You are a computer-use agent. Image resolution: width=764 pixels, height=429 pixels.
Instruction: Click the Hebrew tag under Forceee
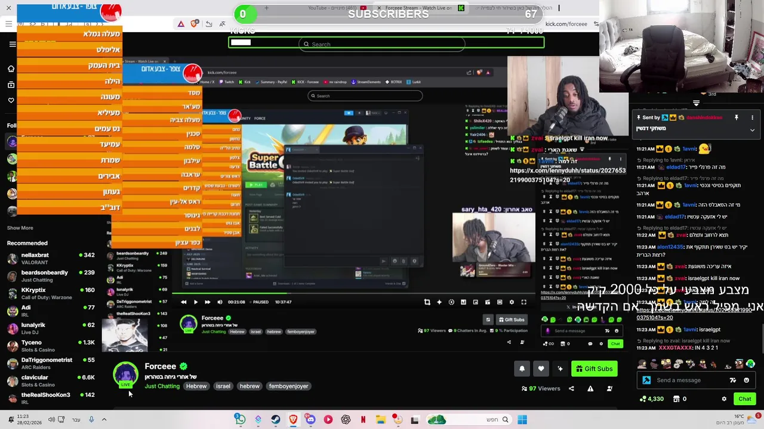196,386
